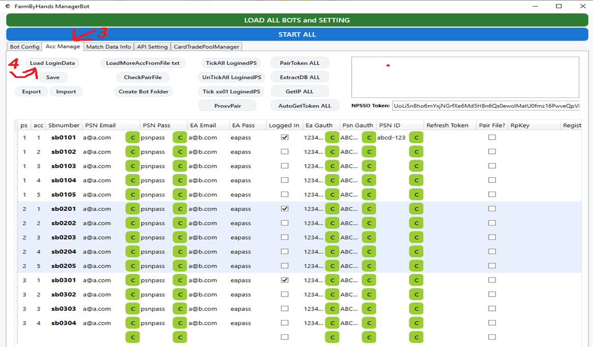Viewport: 593px width, 347px height.
Task: Copy PSN Pass for sb0101
Action: [180, 138]
